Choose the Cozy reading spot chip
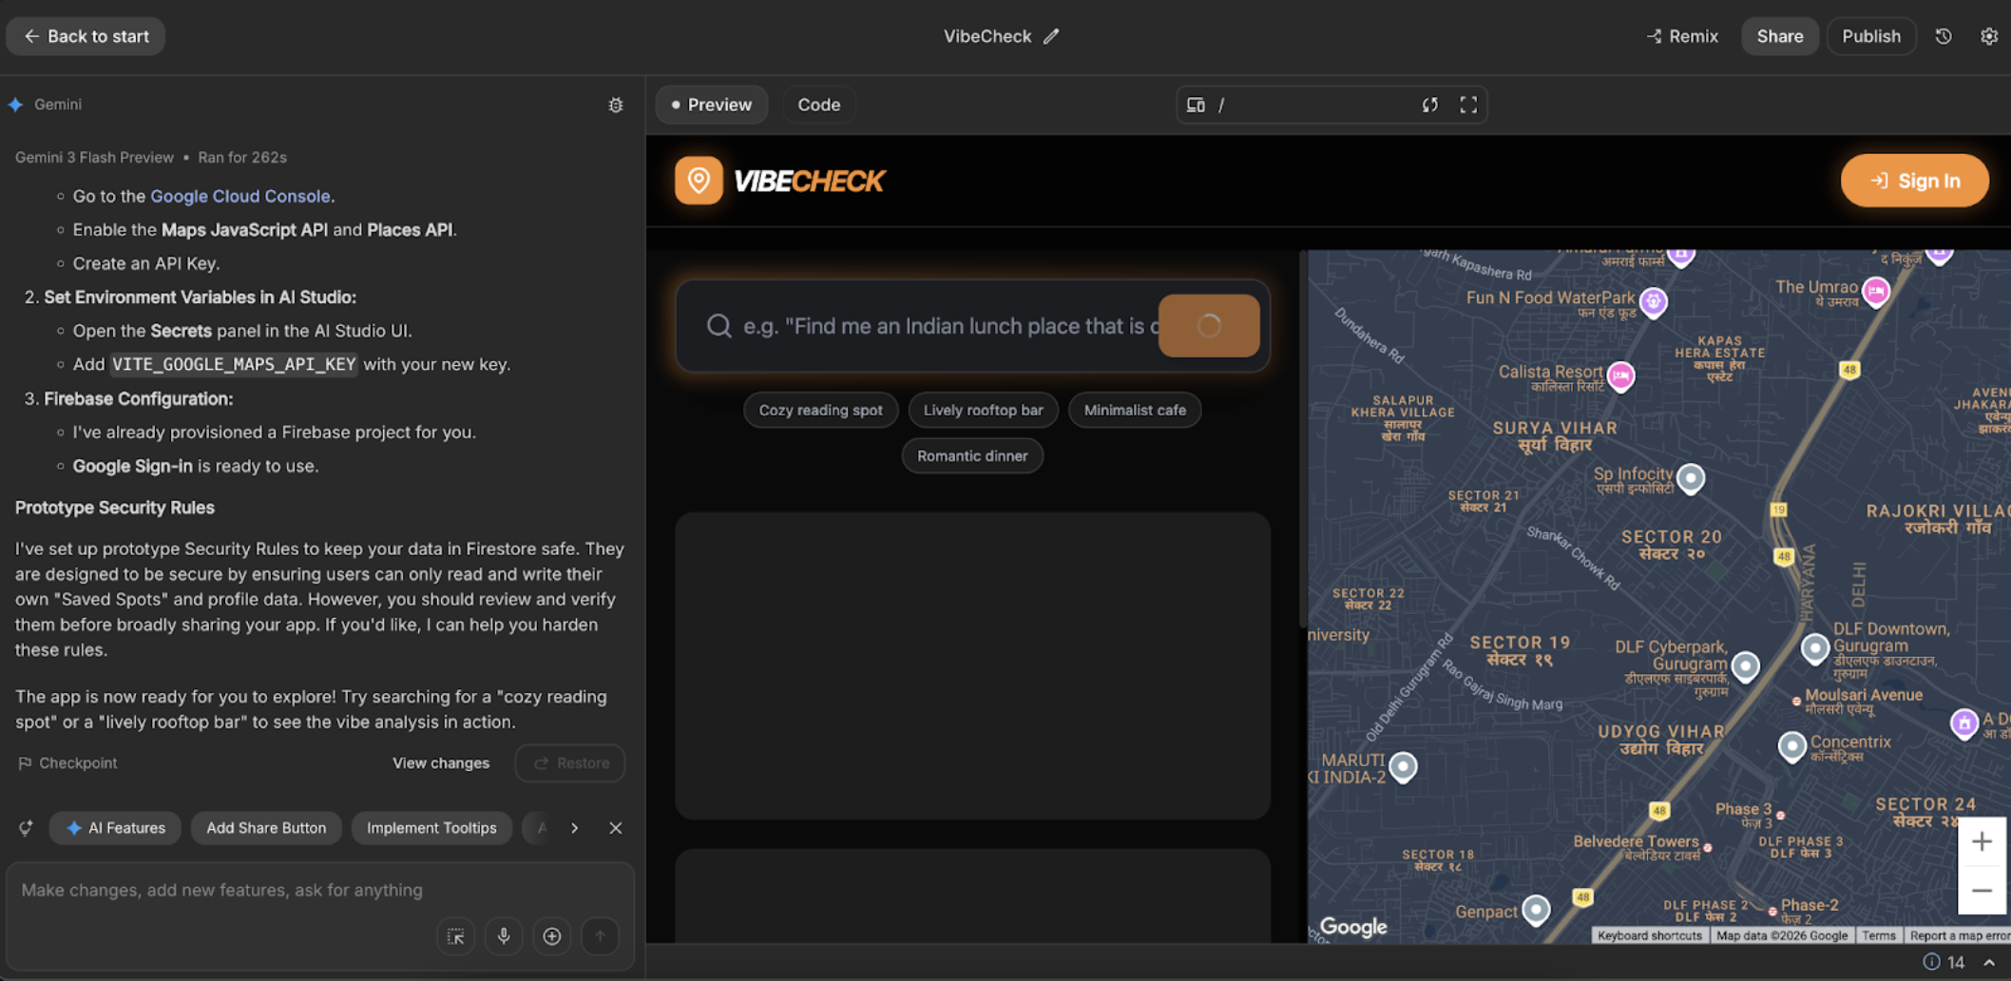Viewport: 2011px width, 981px height. (820, 410)
